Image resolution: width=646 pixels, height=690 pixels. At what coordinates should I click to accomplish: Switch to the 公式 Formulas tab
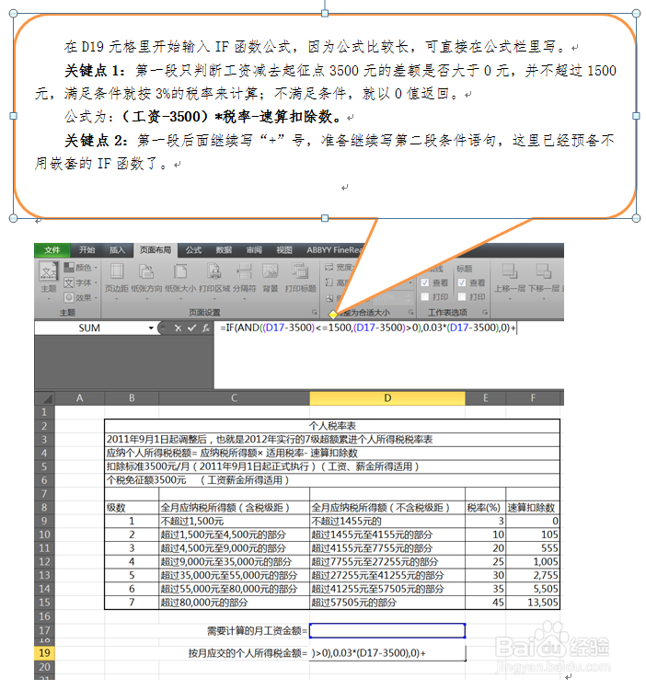[x=193, y=250]
